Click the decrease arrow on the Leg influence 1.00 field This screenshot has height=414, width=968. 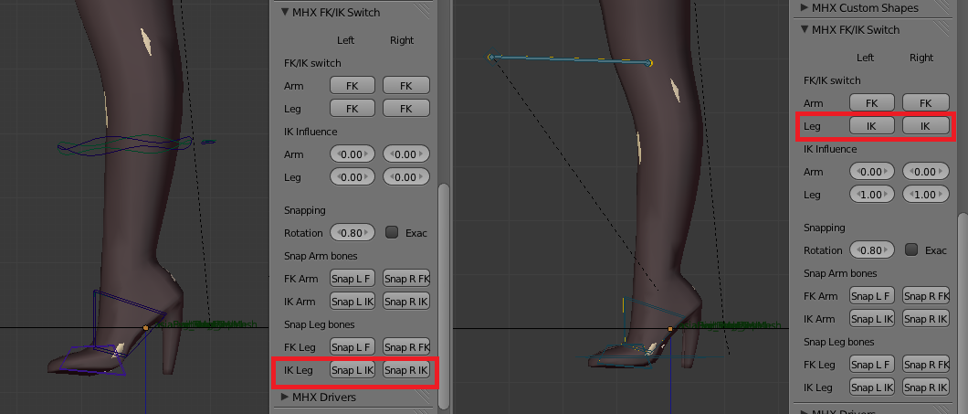point(856,195)
